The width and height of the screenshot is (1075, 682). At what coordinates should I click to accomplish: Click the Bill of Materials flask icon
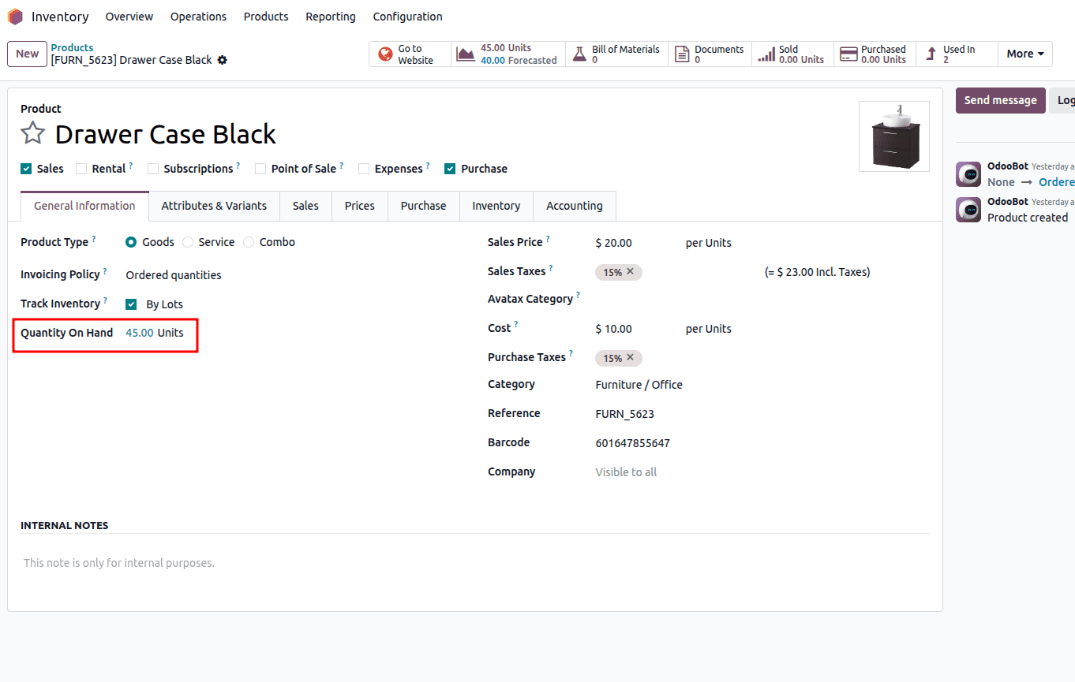pos(579,54)
